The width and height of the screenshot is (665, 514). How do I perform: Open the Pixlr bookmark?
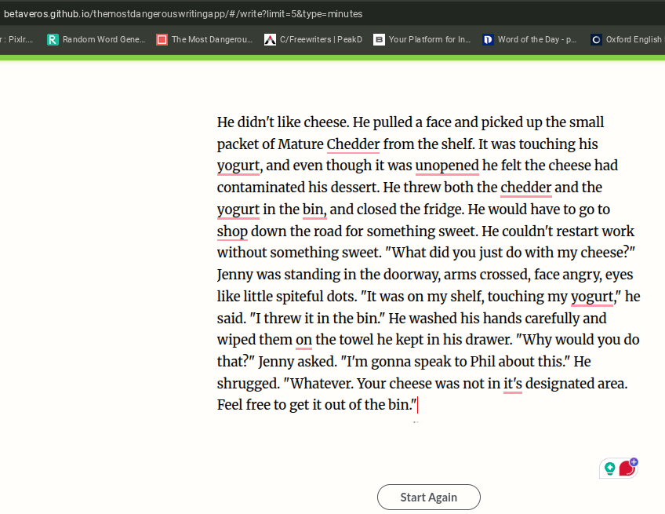coord(17,39)
